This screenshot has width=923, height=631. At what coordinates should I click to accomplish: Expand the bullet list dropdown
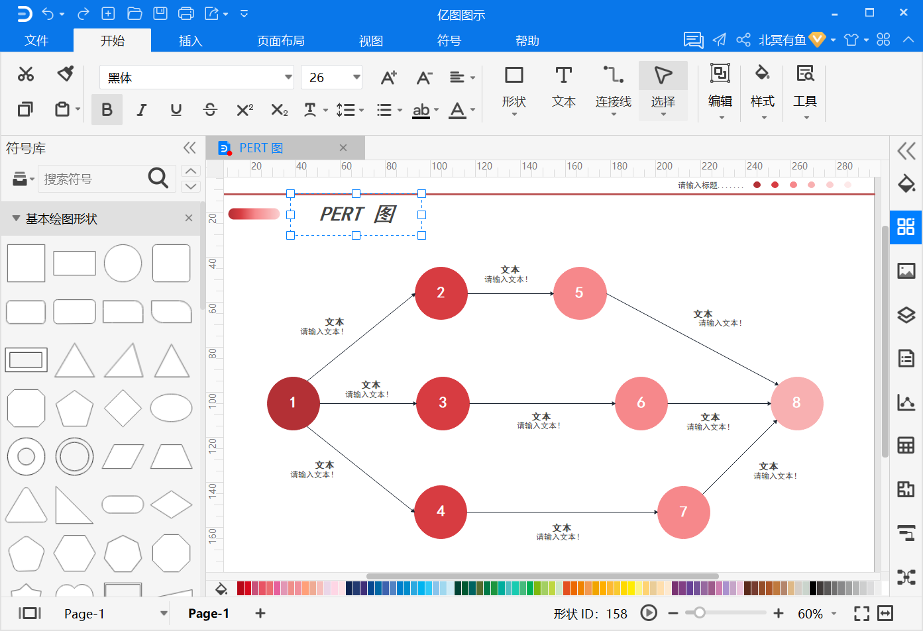(400, 110)
